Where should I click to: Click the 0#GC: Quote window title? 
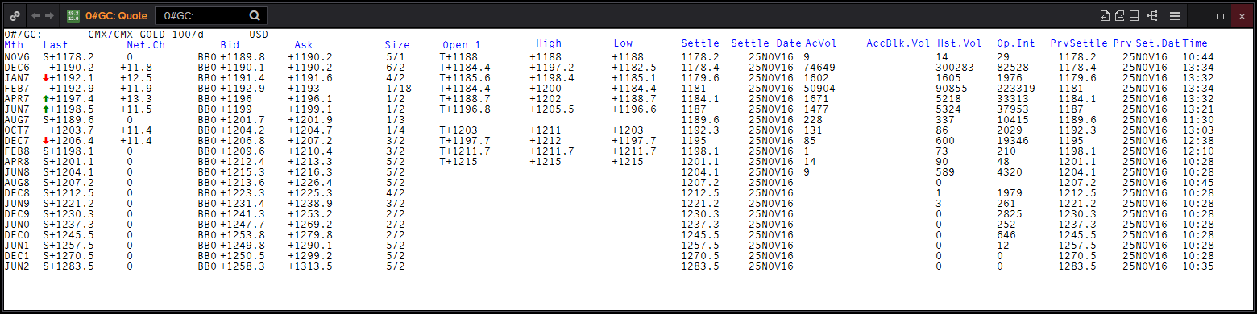(116, 15)
